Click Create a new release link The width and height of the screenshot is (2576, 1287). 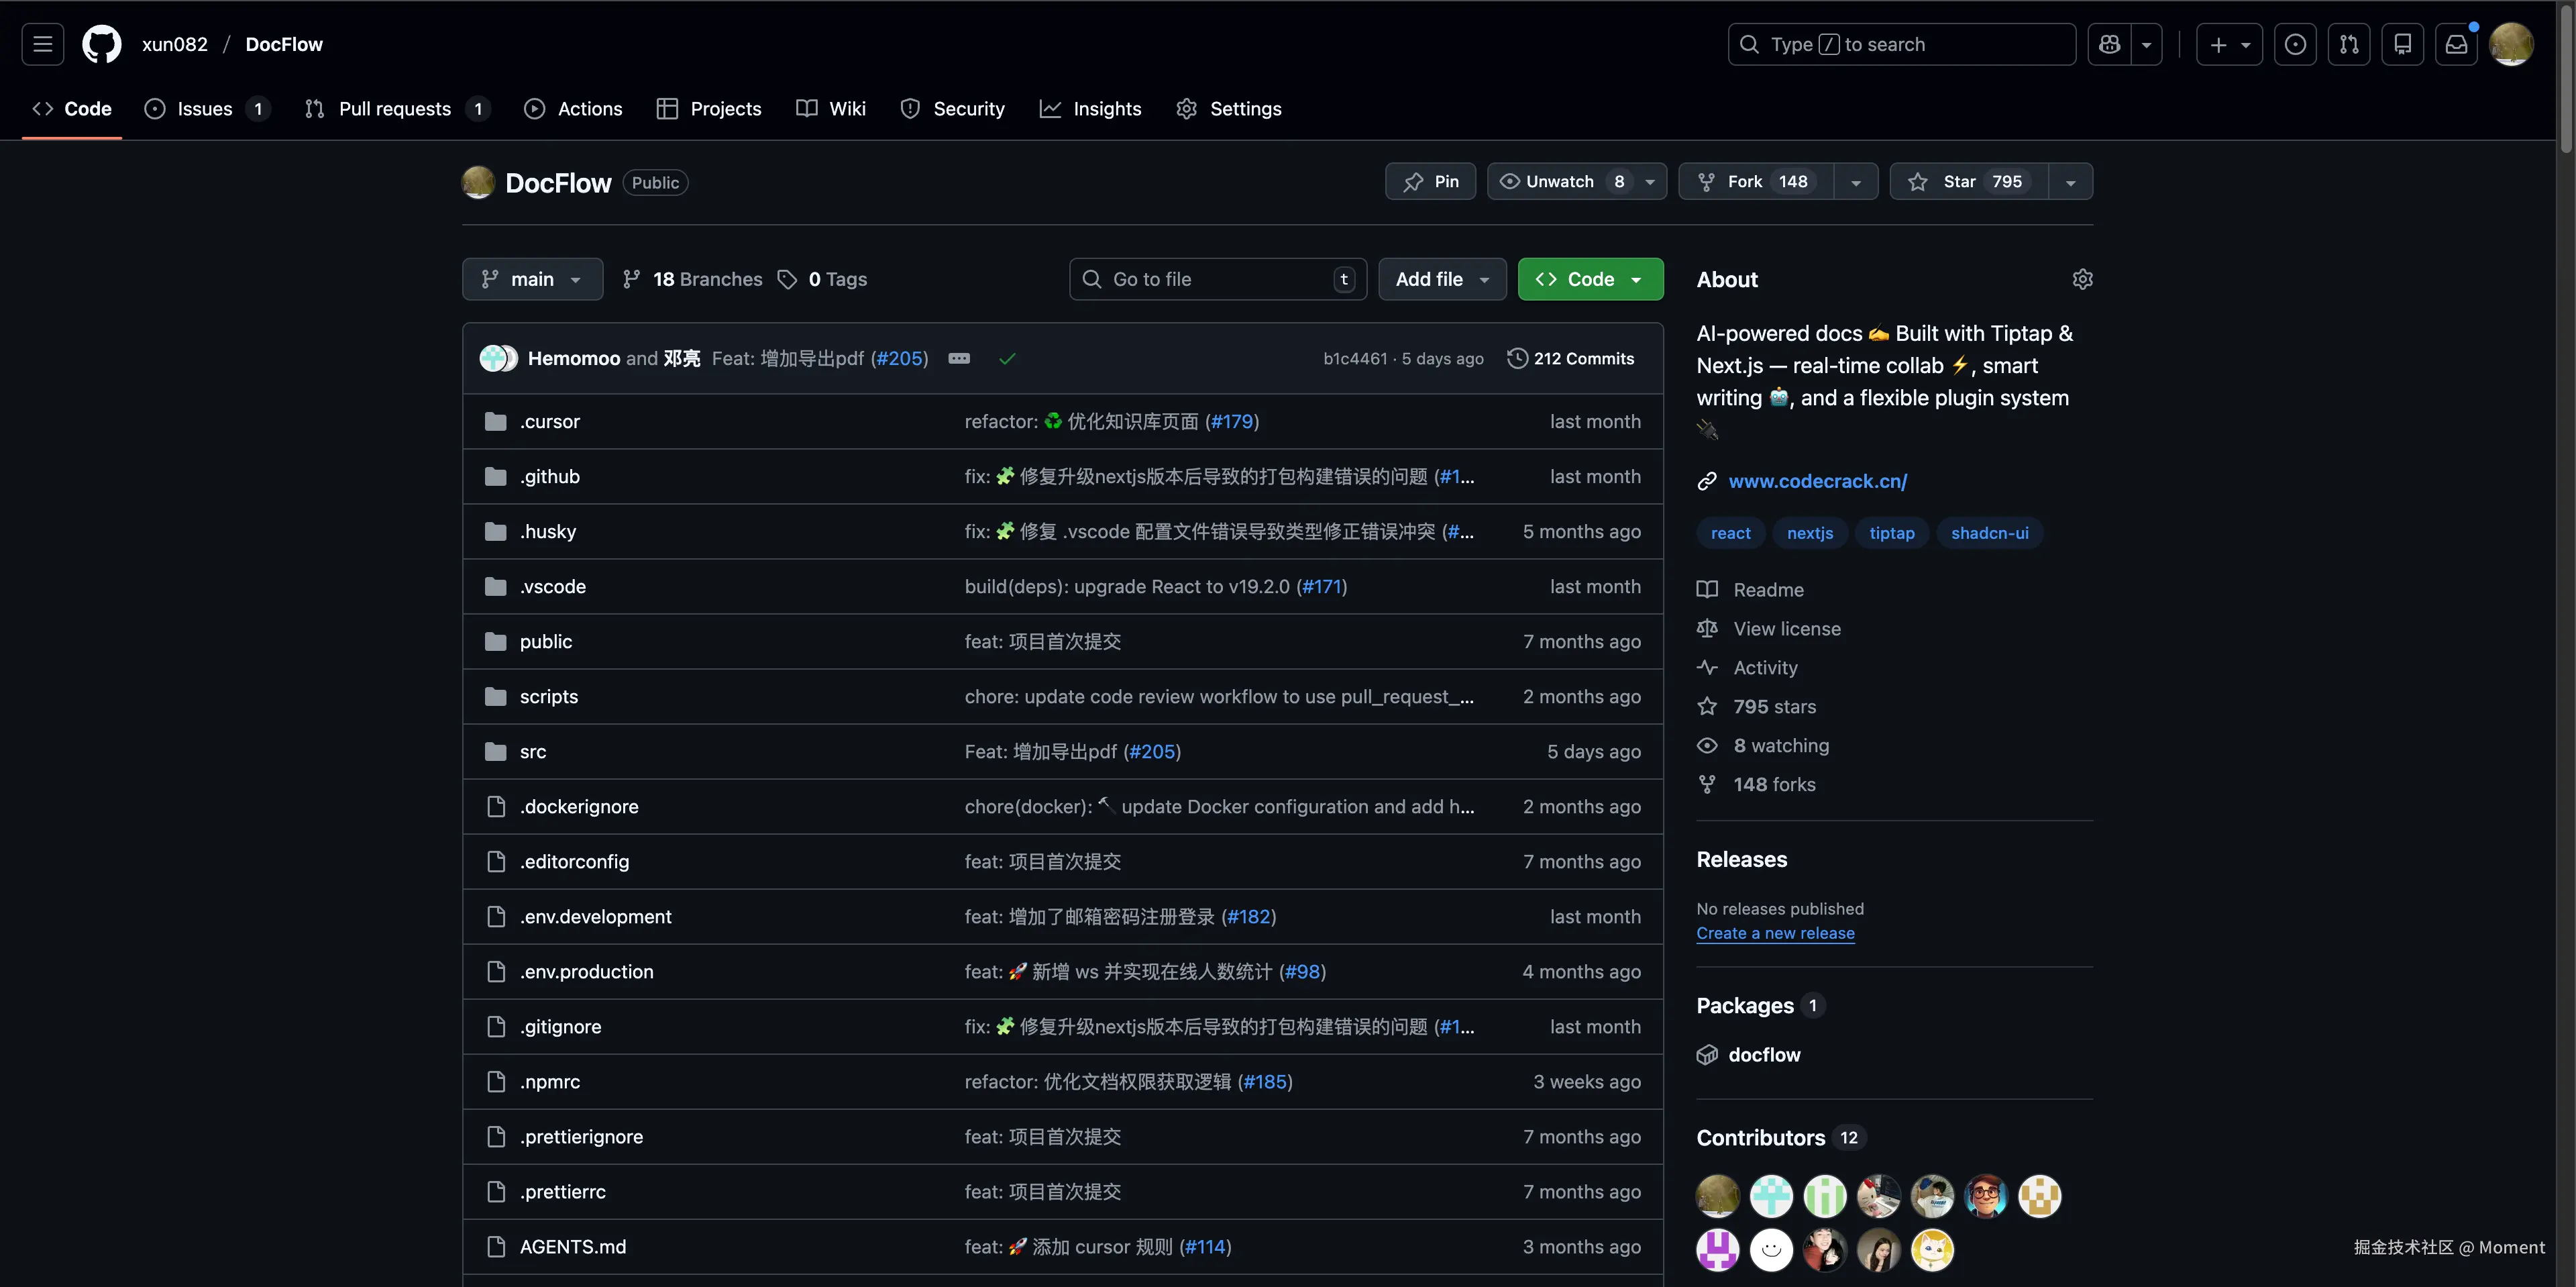pyautogui.click(x=1775, y=933)
